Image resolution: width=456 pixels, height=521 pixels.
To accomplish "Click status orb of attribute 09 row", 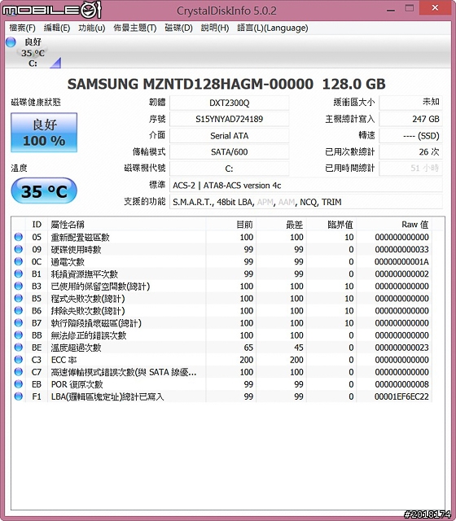I will click(18, 249).
